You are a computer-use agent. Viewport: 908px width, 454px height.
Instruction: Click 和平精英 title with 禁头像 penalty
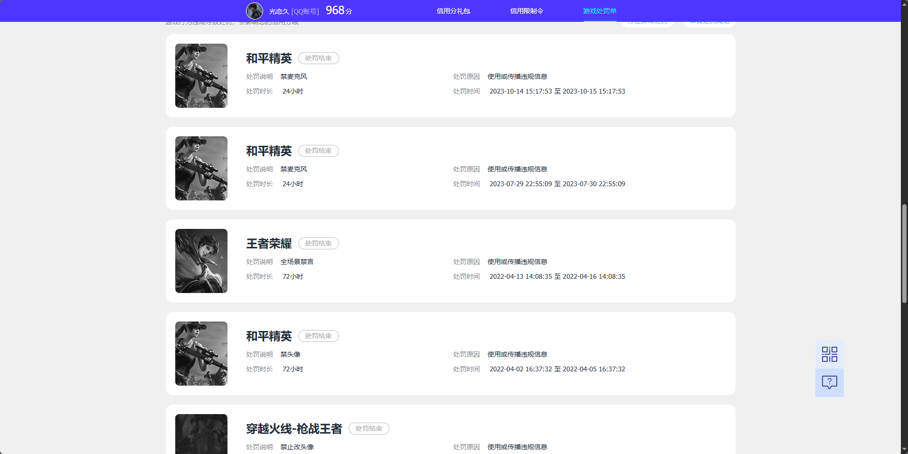point(269,336)
